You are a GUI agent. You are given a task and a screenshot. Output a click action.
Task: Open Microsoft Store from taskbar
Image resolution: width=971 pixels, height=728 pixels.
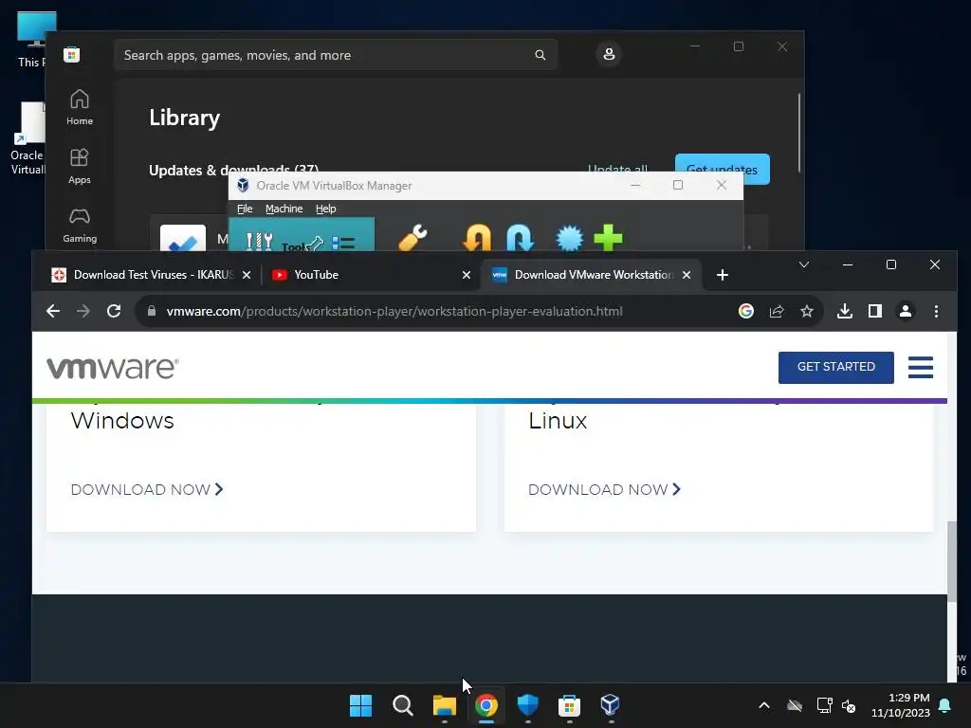pyautogui.click(x=569, y=705)
